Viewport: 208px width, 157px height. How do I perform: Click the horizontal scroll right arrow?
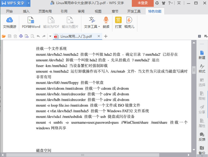189,155
